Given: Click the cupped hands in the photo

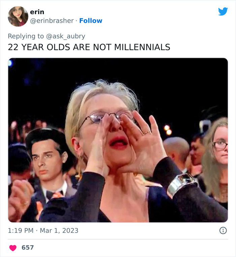Looking at the screenshot, I should 142,141.
